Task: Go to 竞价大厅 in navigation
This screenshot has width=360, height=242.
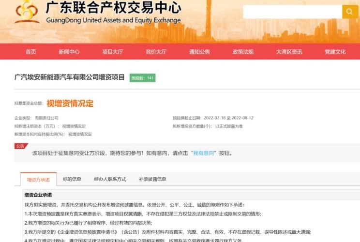Action: coord(156,52)
